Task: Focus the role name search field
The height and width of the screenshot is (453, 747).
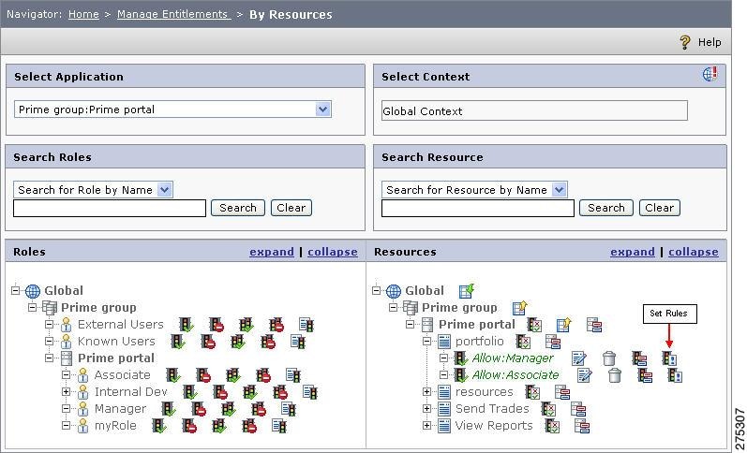Action: click(x=110, y=209)
